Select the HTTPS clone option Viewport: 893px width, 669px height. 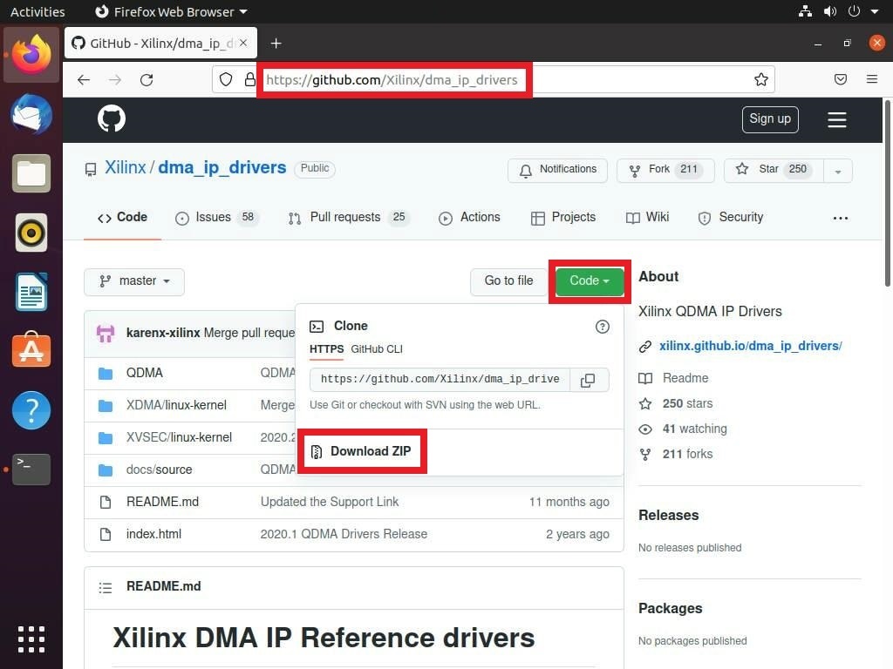326,349
